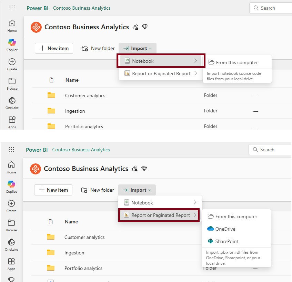Image resolution: width=292 pixels, height=282 pixels.
Task: Select Report or Paginated Report in top screenshot
Action: 161,73
